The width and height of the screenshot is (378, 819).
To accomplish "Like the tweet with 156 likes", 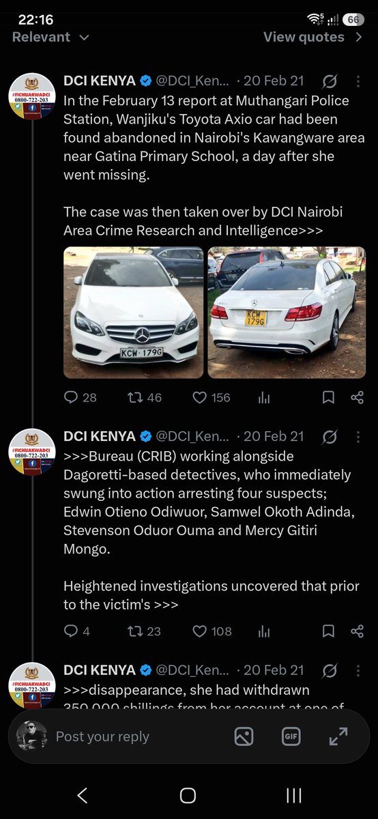I will tap(211, 397).
